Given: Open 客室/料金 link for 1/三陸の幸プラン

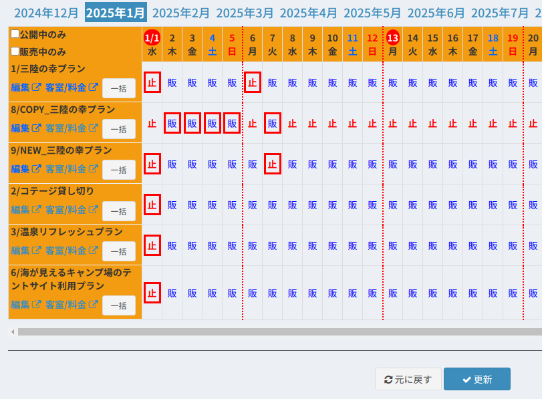Looking at the screenshot, I should [x=72, y=88].
